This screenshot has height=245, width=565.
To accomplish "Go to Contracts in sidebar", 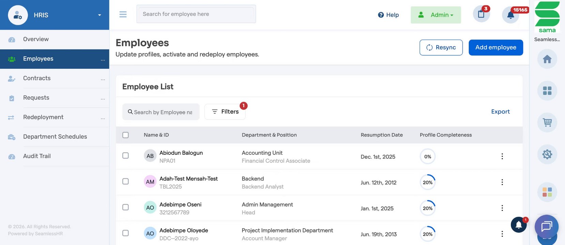I will click(x=37, y=78).
